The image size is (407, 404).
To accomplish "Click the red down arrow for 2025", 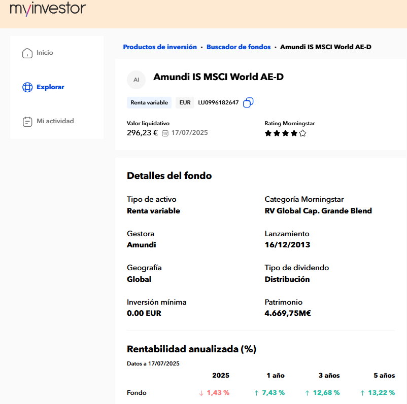I will pos(201,393).
